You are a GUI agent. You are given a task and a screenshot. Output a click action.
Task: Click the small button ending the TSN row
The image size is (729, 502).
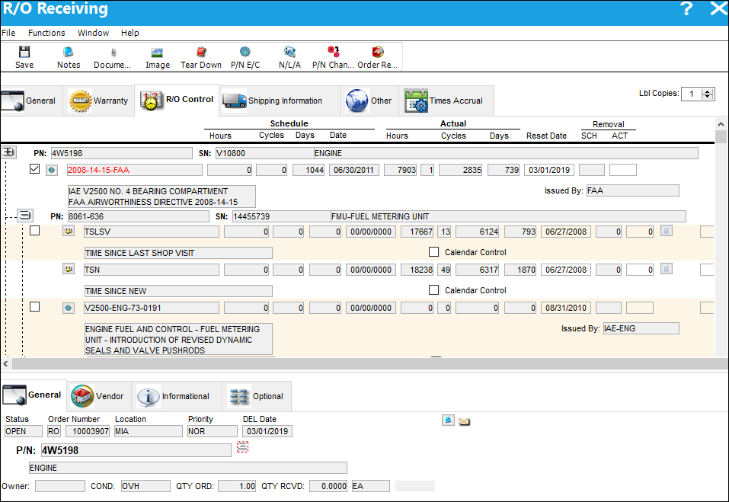click(667, 269)
